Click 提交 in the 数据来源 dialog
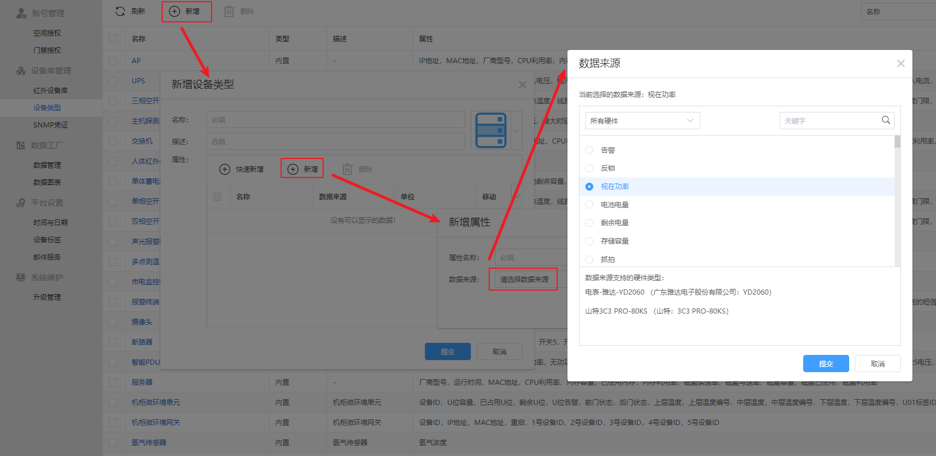 click(826, 364)
